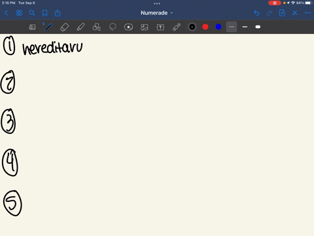Select the Laser pointer tool
This screenshot has height=236, width=314.
(x=177, y=27)
